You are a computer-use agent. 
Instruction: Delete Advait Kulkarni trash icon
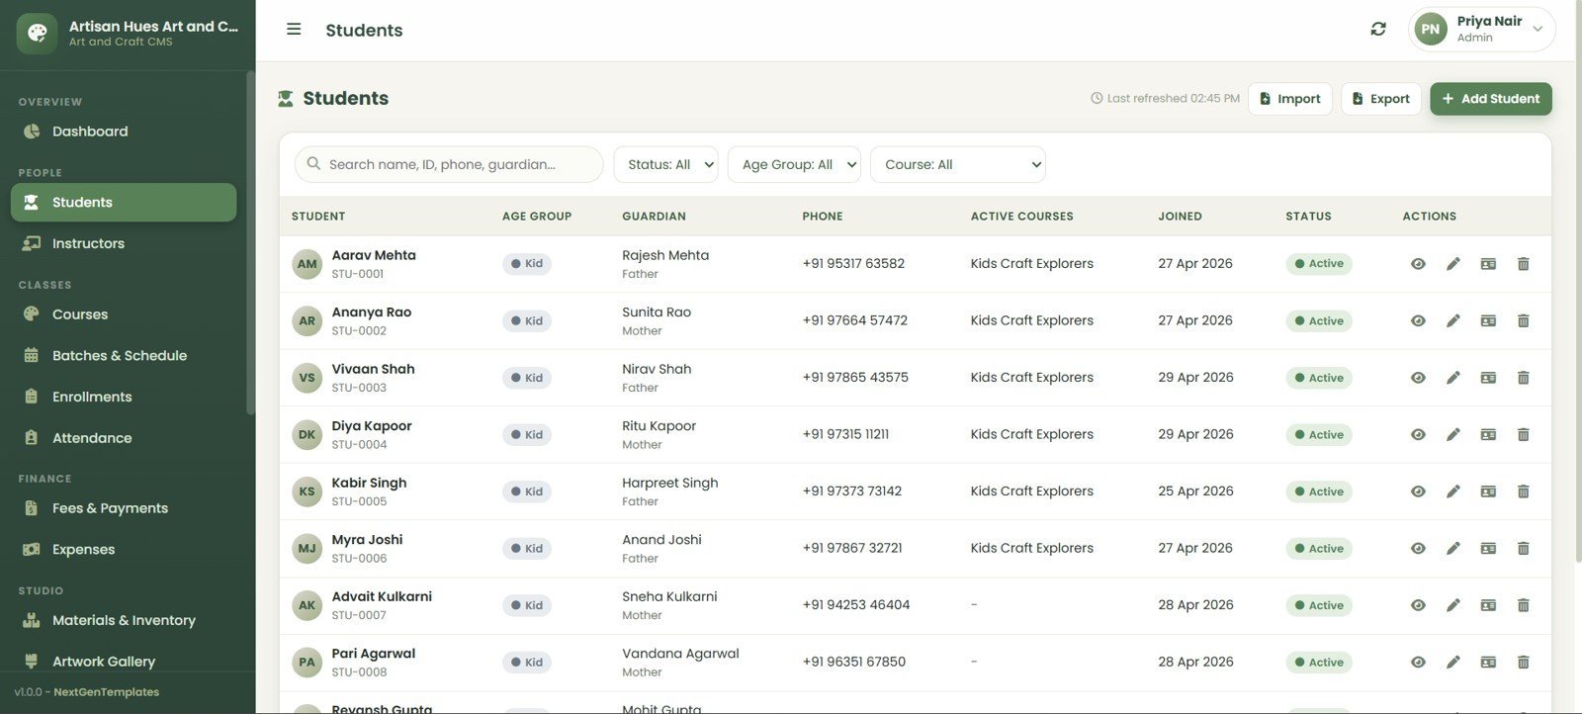click(x=1523, y=605)
